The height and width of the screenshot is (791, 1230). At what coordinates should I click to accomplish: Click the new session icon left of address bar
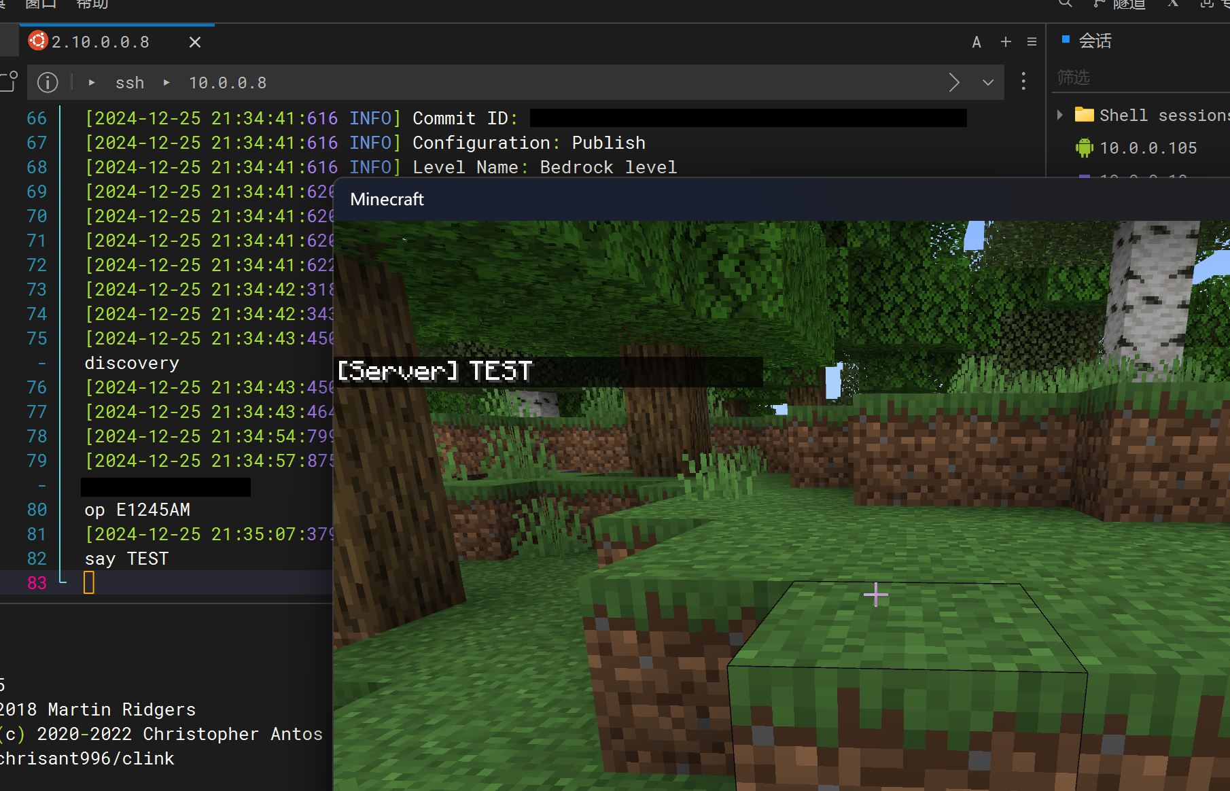(x=9, y=81)
